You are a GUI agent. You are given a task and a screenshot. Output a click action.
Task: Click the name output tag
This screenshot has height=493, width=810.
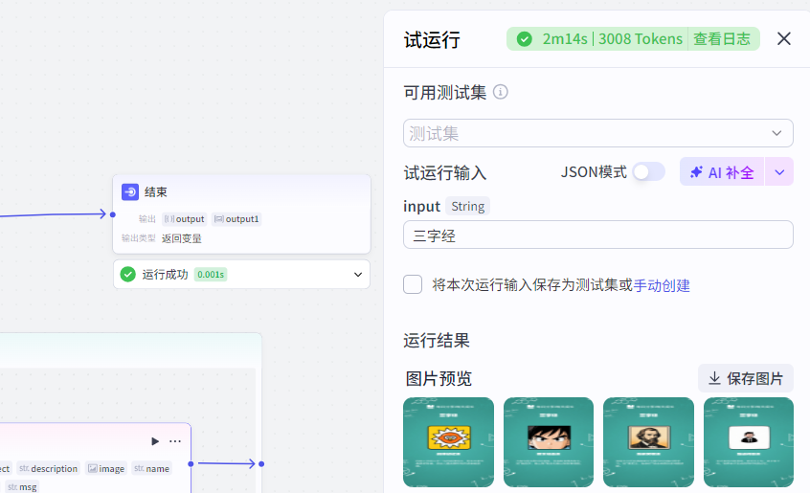[152, 469]
